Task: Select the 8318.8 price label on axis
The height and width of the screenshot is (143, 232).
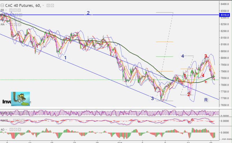Action: (x=225, y=15)
